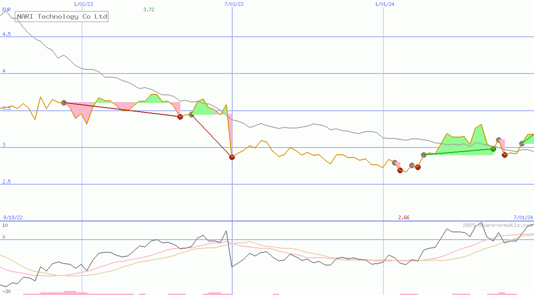The height and width of the screenshot is (295, 534).
Task: Click the 10 oscillator axis label
Action: 5,225
